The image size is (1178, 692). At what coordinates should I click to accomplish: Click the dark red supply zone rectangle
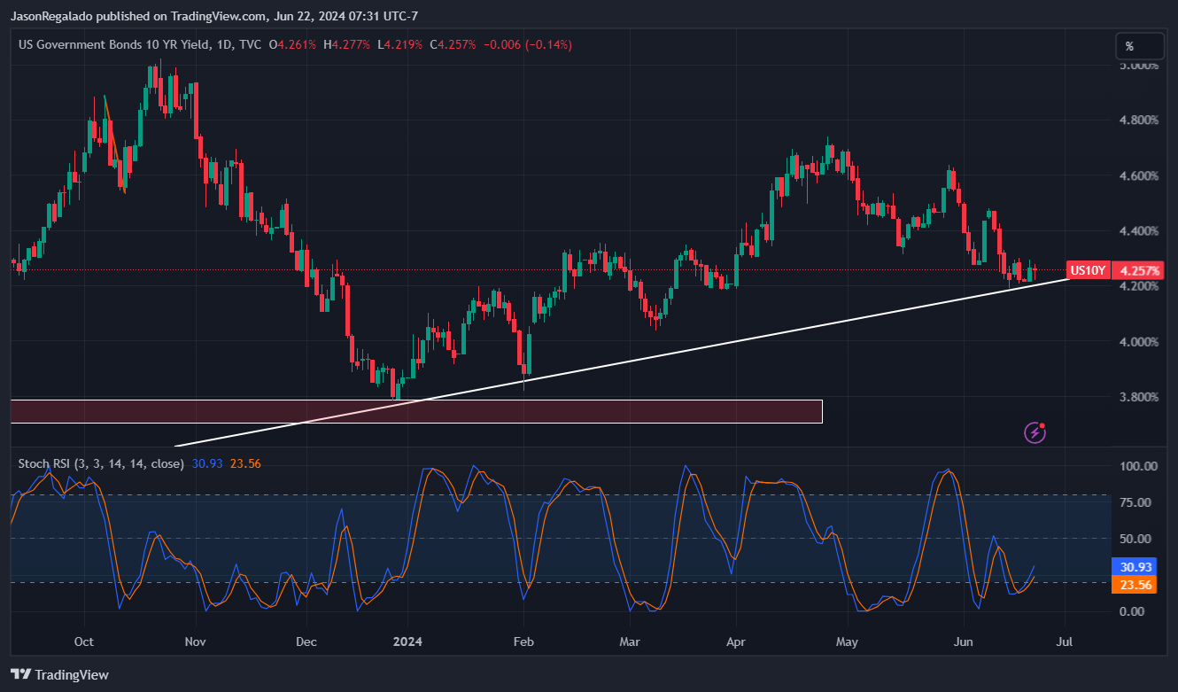tap(416, 410)
